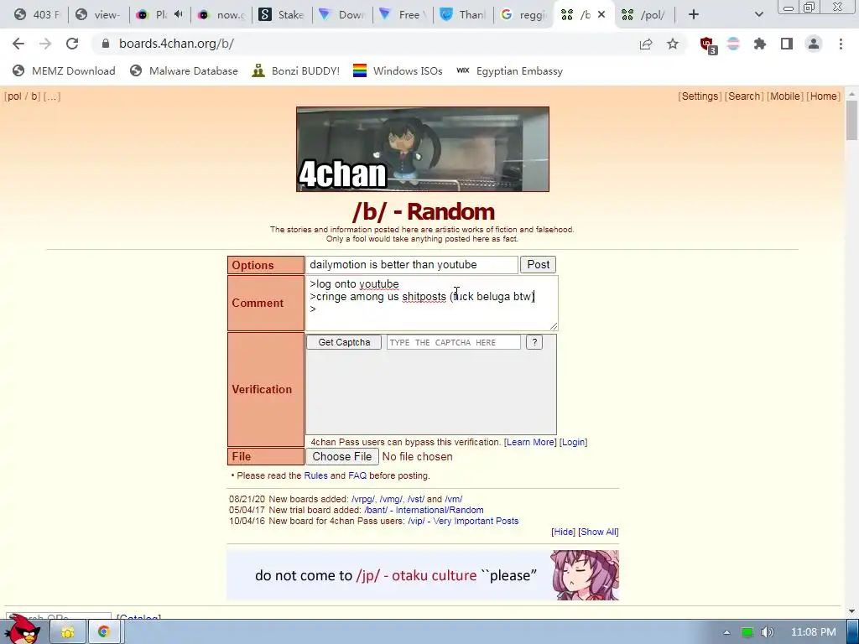This screenshot has height=644, width=859.
Task: Open the /vmg/ board link
Action: pyautogui.click(x=391, y=499)
